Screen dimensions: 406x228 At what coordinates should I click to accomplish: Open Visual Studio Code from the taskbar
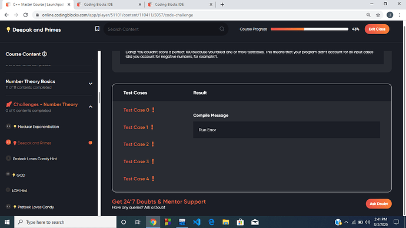[197, 222]
